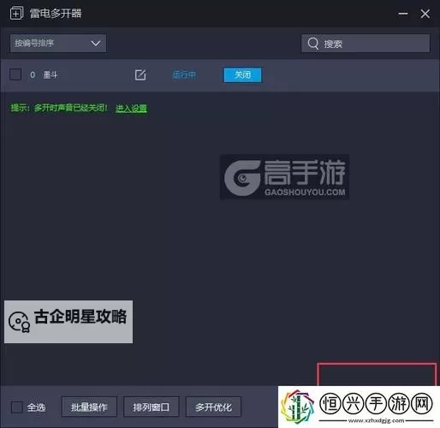440x428 pixels.
Task: Tick the 全选 select-all checkbox
Action: [x=17, y=407]
